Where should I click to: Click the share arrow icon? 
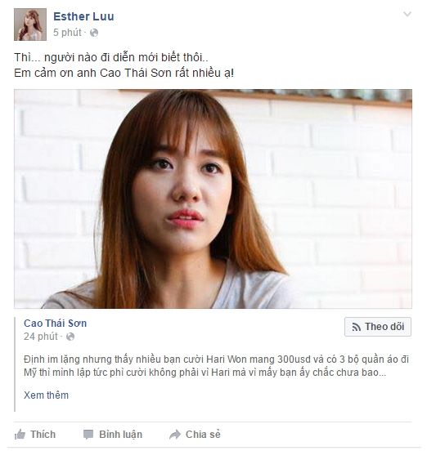tap(175, 435)
